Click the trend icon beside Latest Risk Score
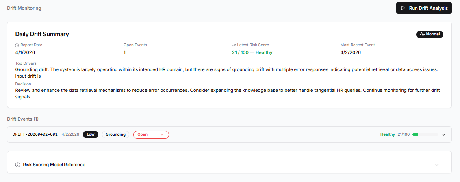 [x=234, y=45]
